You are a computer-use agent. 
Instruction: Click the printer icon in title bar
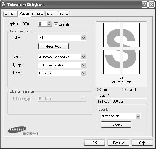pyautogui.click(x=4, y=4)
